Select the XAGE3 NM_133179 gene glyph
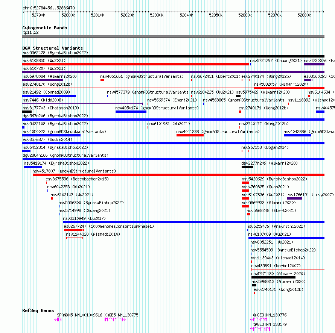This screenshot has height=333, width=335. [260, 329]
